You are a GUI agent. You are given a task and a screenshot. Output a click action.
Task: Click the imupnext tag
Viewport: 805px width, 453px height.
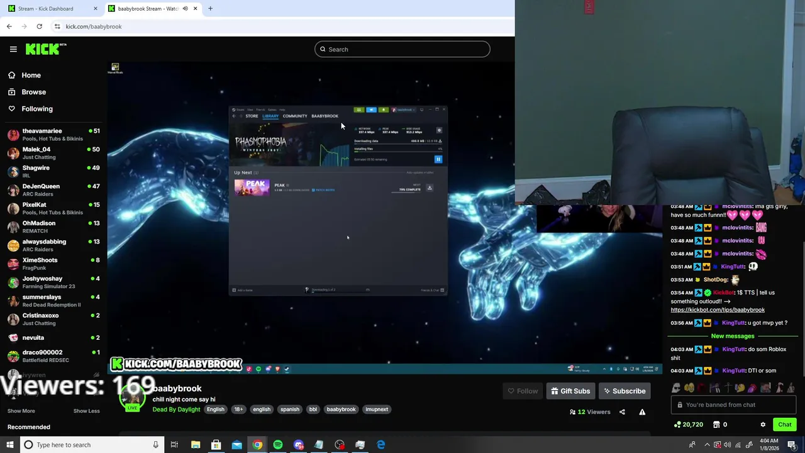click(x=377, y=410)
